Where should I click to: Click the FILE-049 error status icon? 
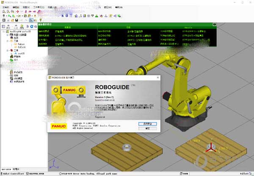60,173
